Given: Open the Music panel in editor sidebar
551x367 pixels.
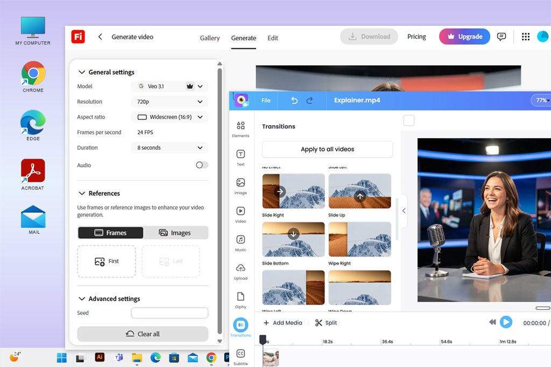Looking at the screenshot, I should pyautogui.click(x=241, y=243).
